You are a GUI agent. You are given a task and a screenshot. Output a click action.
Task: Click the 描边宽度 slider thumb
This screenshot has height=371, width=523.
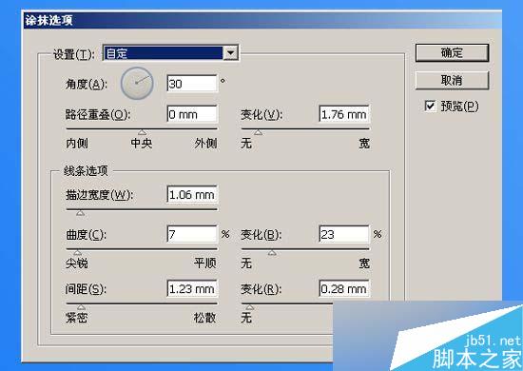click(x=80, y=213)
